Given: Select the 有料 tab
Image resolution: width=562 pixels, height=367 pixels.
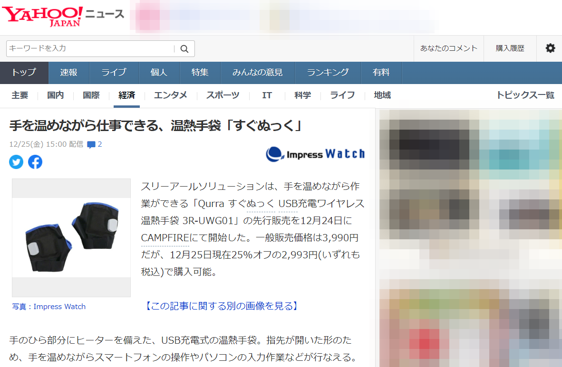Looking at the screenshot, I should (381, 73).
